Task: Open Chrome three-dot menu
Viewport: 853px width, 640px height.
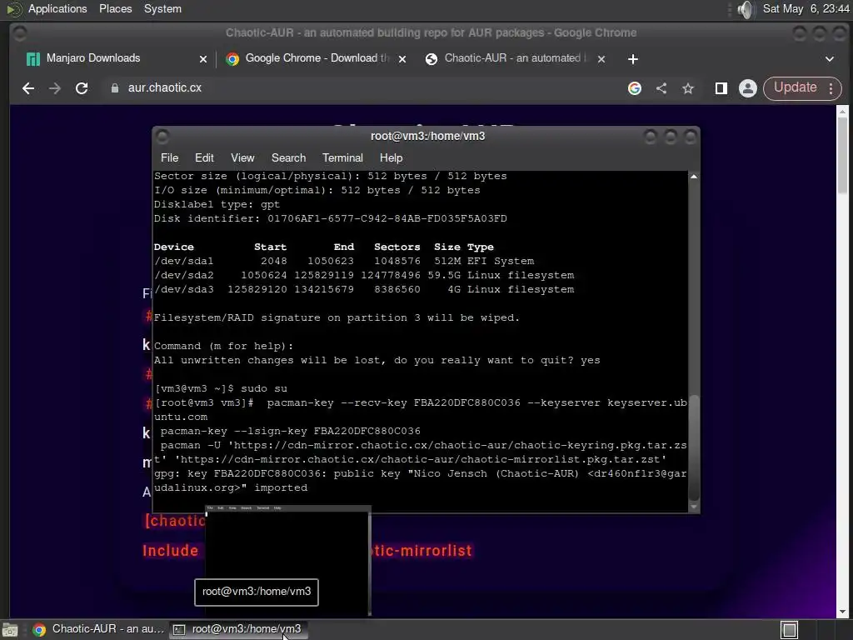Action: tap(831, 88)
